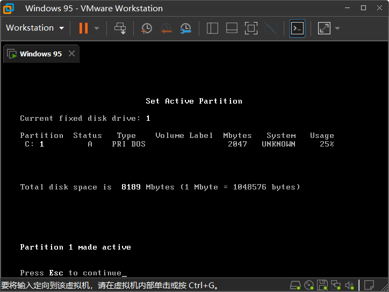Open the snapshot manager
This screenshot has height=292, width=389.
(x=185, y=28)
